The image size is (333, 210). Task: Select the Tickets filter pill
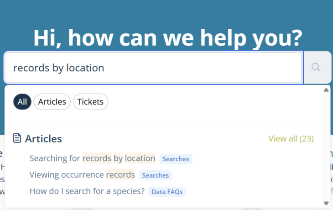(x=90, y=102)
